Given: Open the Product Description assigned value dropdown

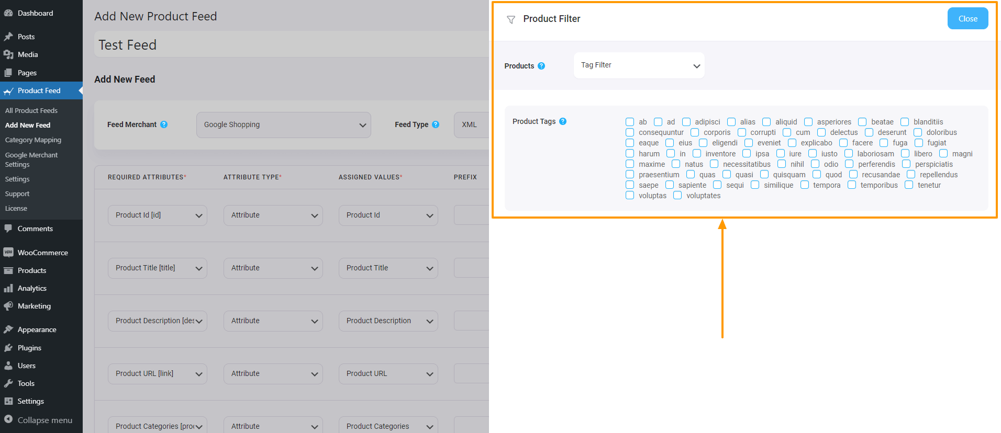Looking at the screenshot, I should (388, 321).
